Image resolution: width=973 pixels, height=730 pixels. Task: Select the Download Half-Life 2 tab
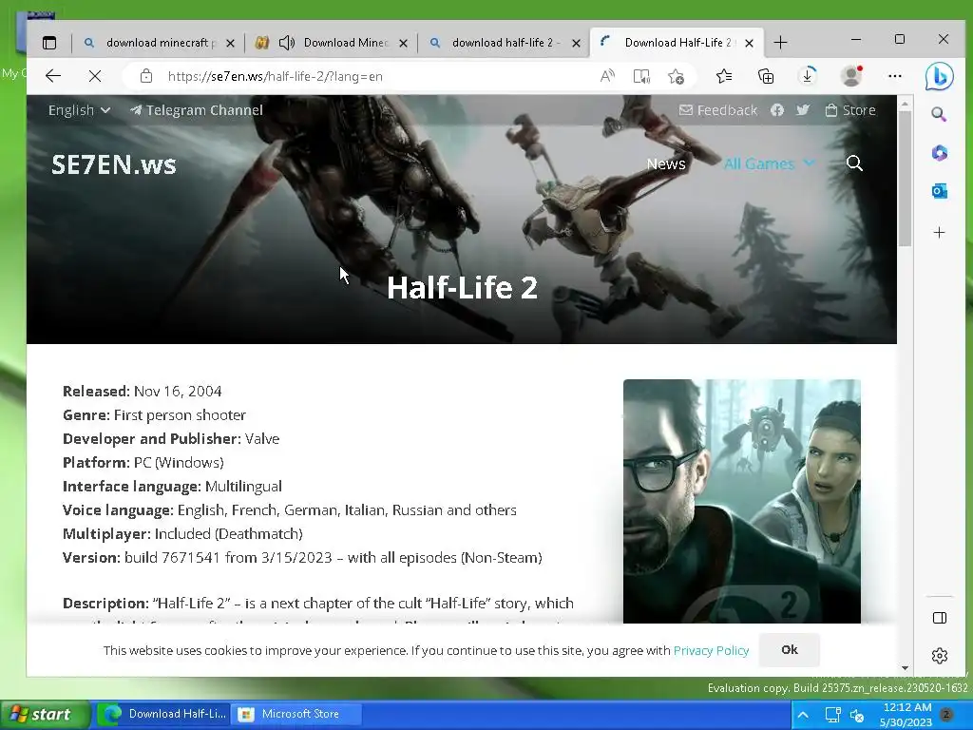[x=677, y=43]
